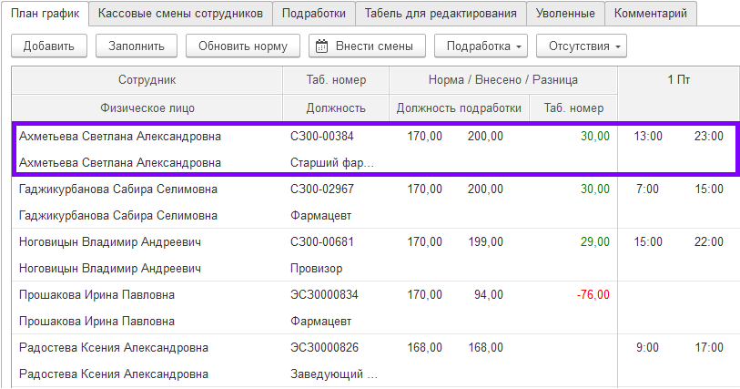Open the Подработка dropdown menu
Viewport: 740px width, 389px height.
click(x=480, y=46)
